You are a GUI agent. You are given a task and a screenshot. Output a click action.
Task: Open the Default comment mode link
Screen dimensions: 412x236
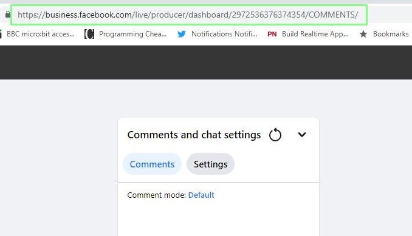pyautogui.click(x=201, y=195)
